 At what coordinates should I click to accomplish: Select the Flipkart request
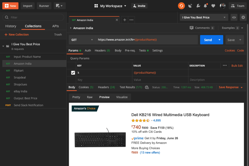tap(33, 71)
